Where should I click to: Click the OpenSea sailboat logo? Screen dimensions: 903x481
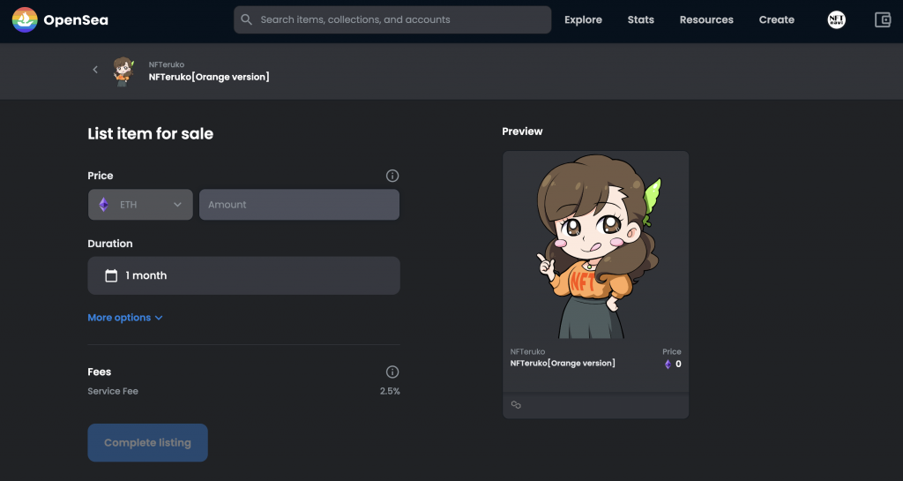(x=25, y=19)
